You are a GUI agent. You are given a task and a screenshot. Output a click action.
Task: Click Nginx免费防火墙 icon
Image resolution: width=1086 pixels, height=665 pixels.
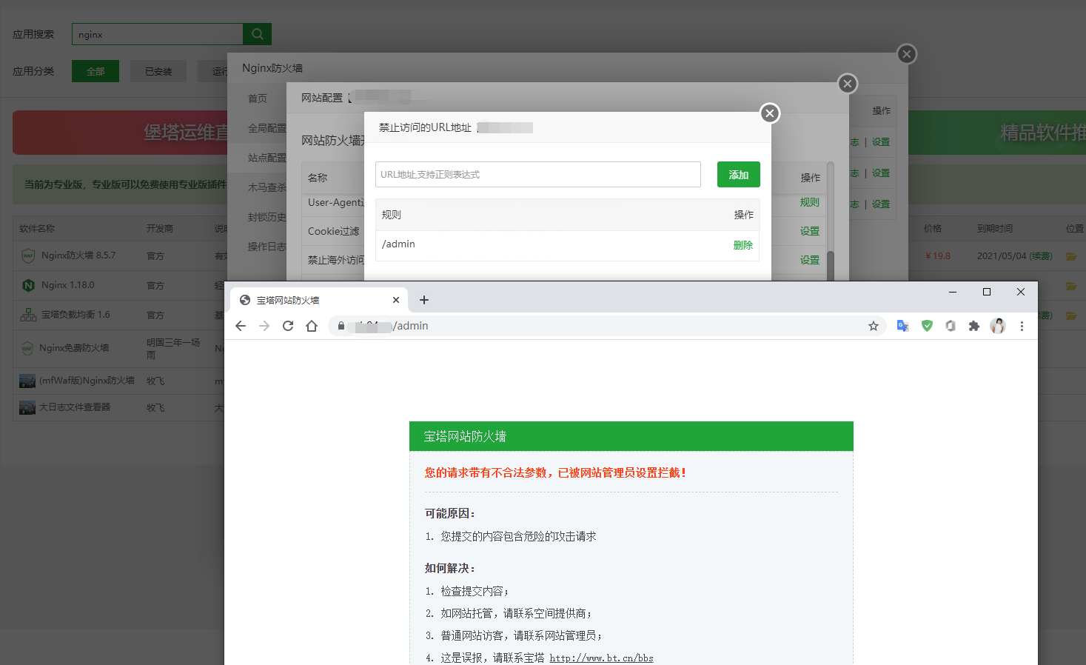point(27,348)
